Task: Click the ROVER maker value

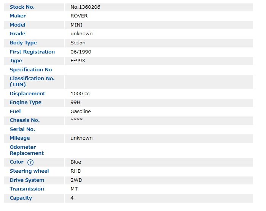Action: coord(79,16)
